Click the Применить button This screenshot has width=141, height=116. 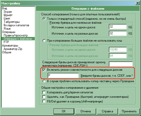[x=129, y=111]
